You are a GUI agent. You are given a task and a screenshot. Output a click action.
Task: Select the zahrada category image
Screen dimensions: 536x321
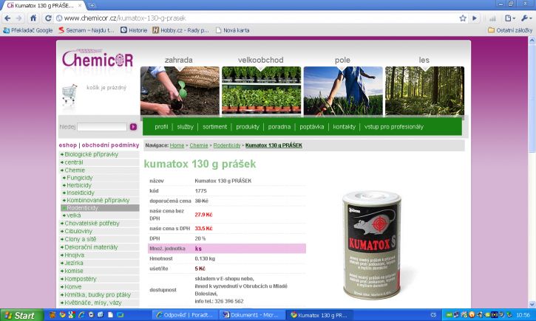[x=180, y=91]
